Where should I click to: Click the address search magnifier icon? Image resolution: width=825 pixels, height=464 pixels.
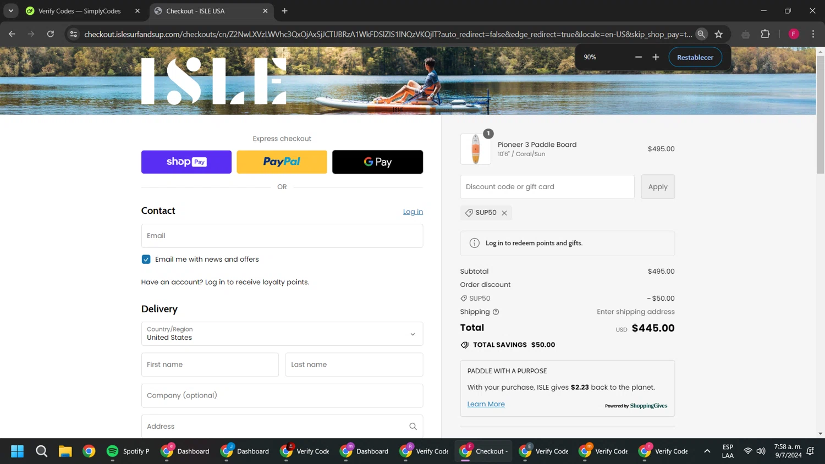tap(413, 426)
